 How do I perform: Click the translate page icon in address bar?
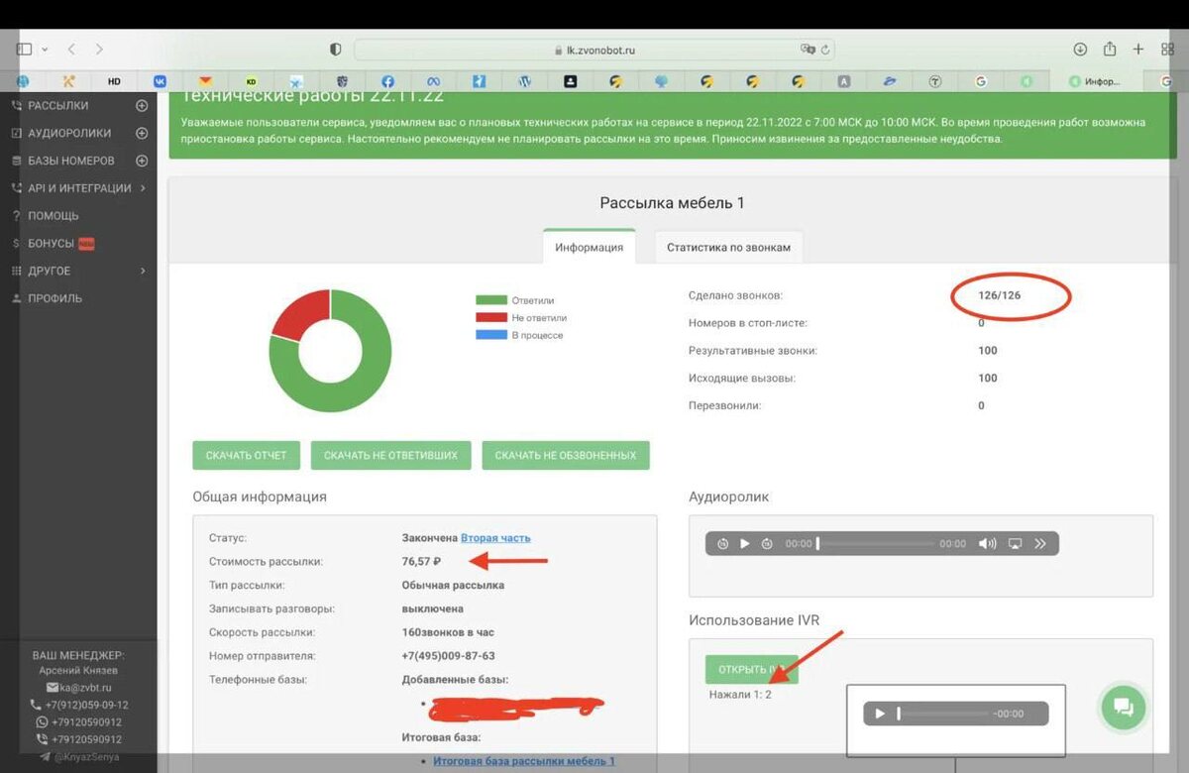click(808, 49)
